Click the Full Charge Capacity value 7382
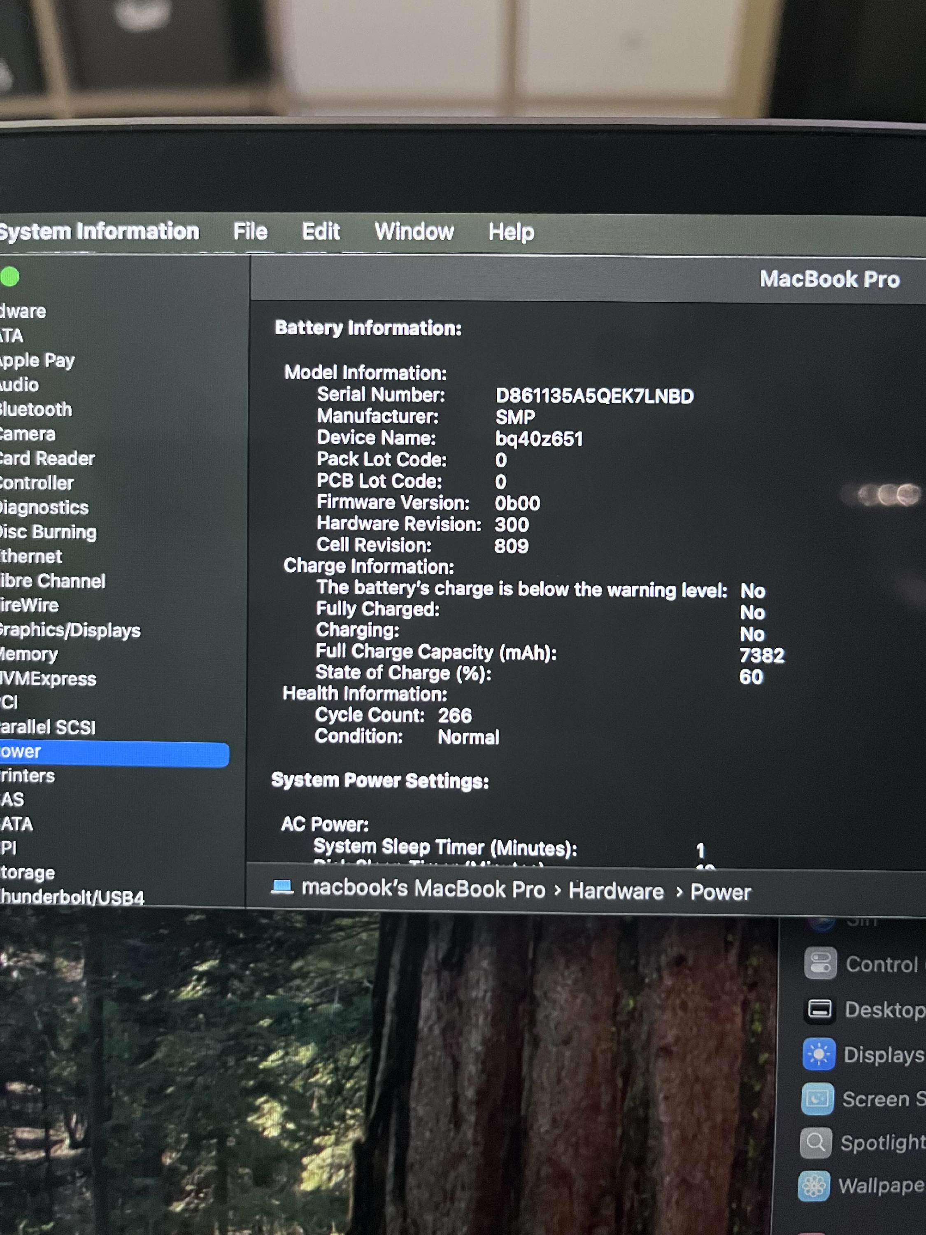926x1235 pixels. pyautogui.click(x=762, y=655)
